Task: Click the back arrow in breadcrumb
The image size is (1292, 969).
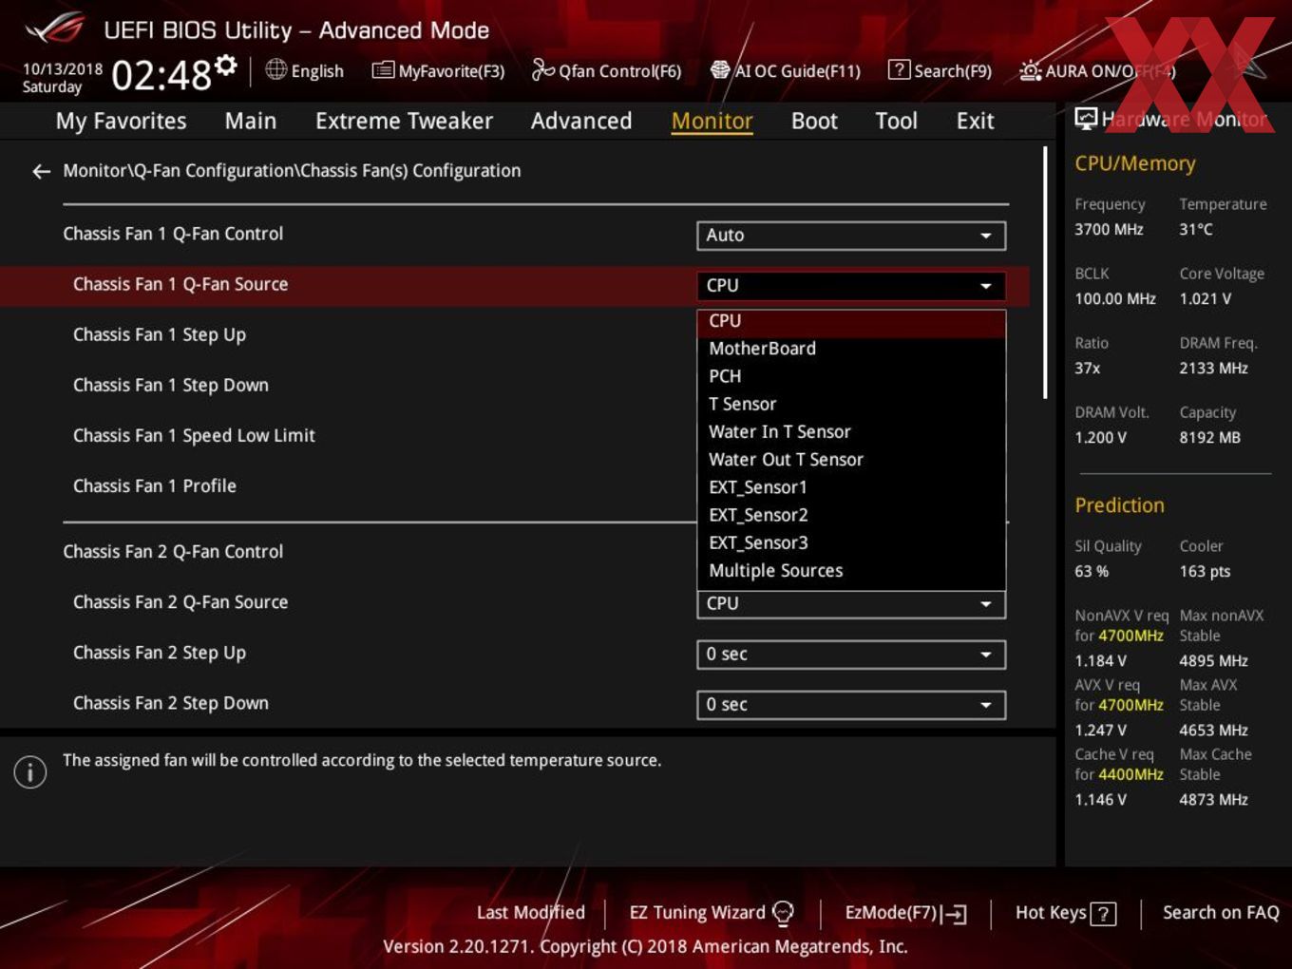Action: (x=41, y=171)
